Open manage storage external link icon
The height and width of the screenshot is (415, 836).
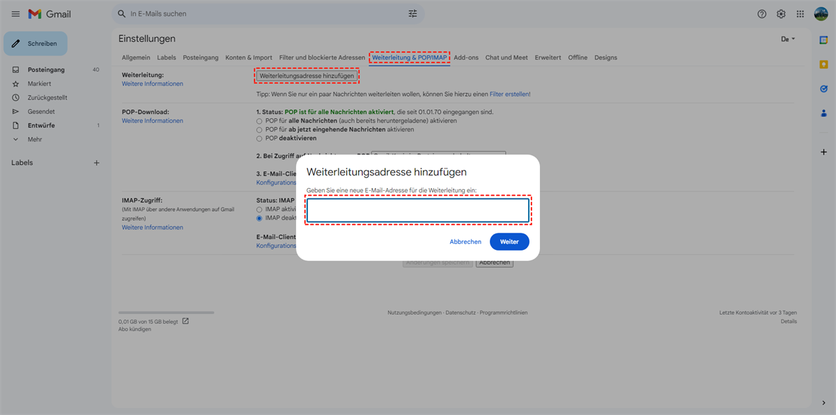pos(185,321)
